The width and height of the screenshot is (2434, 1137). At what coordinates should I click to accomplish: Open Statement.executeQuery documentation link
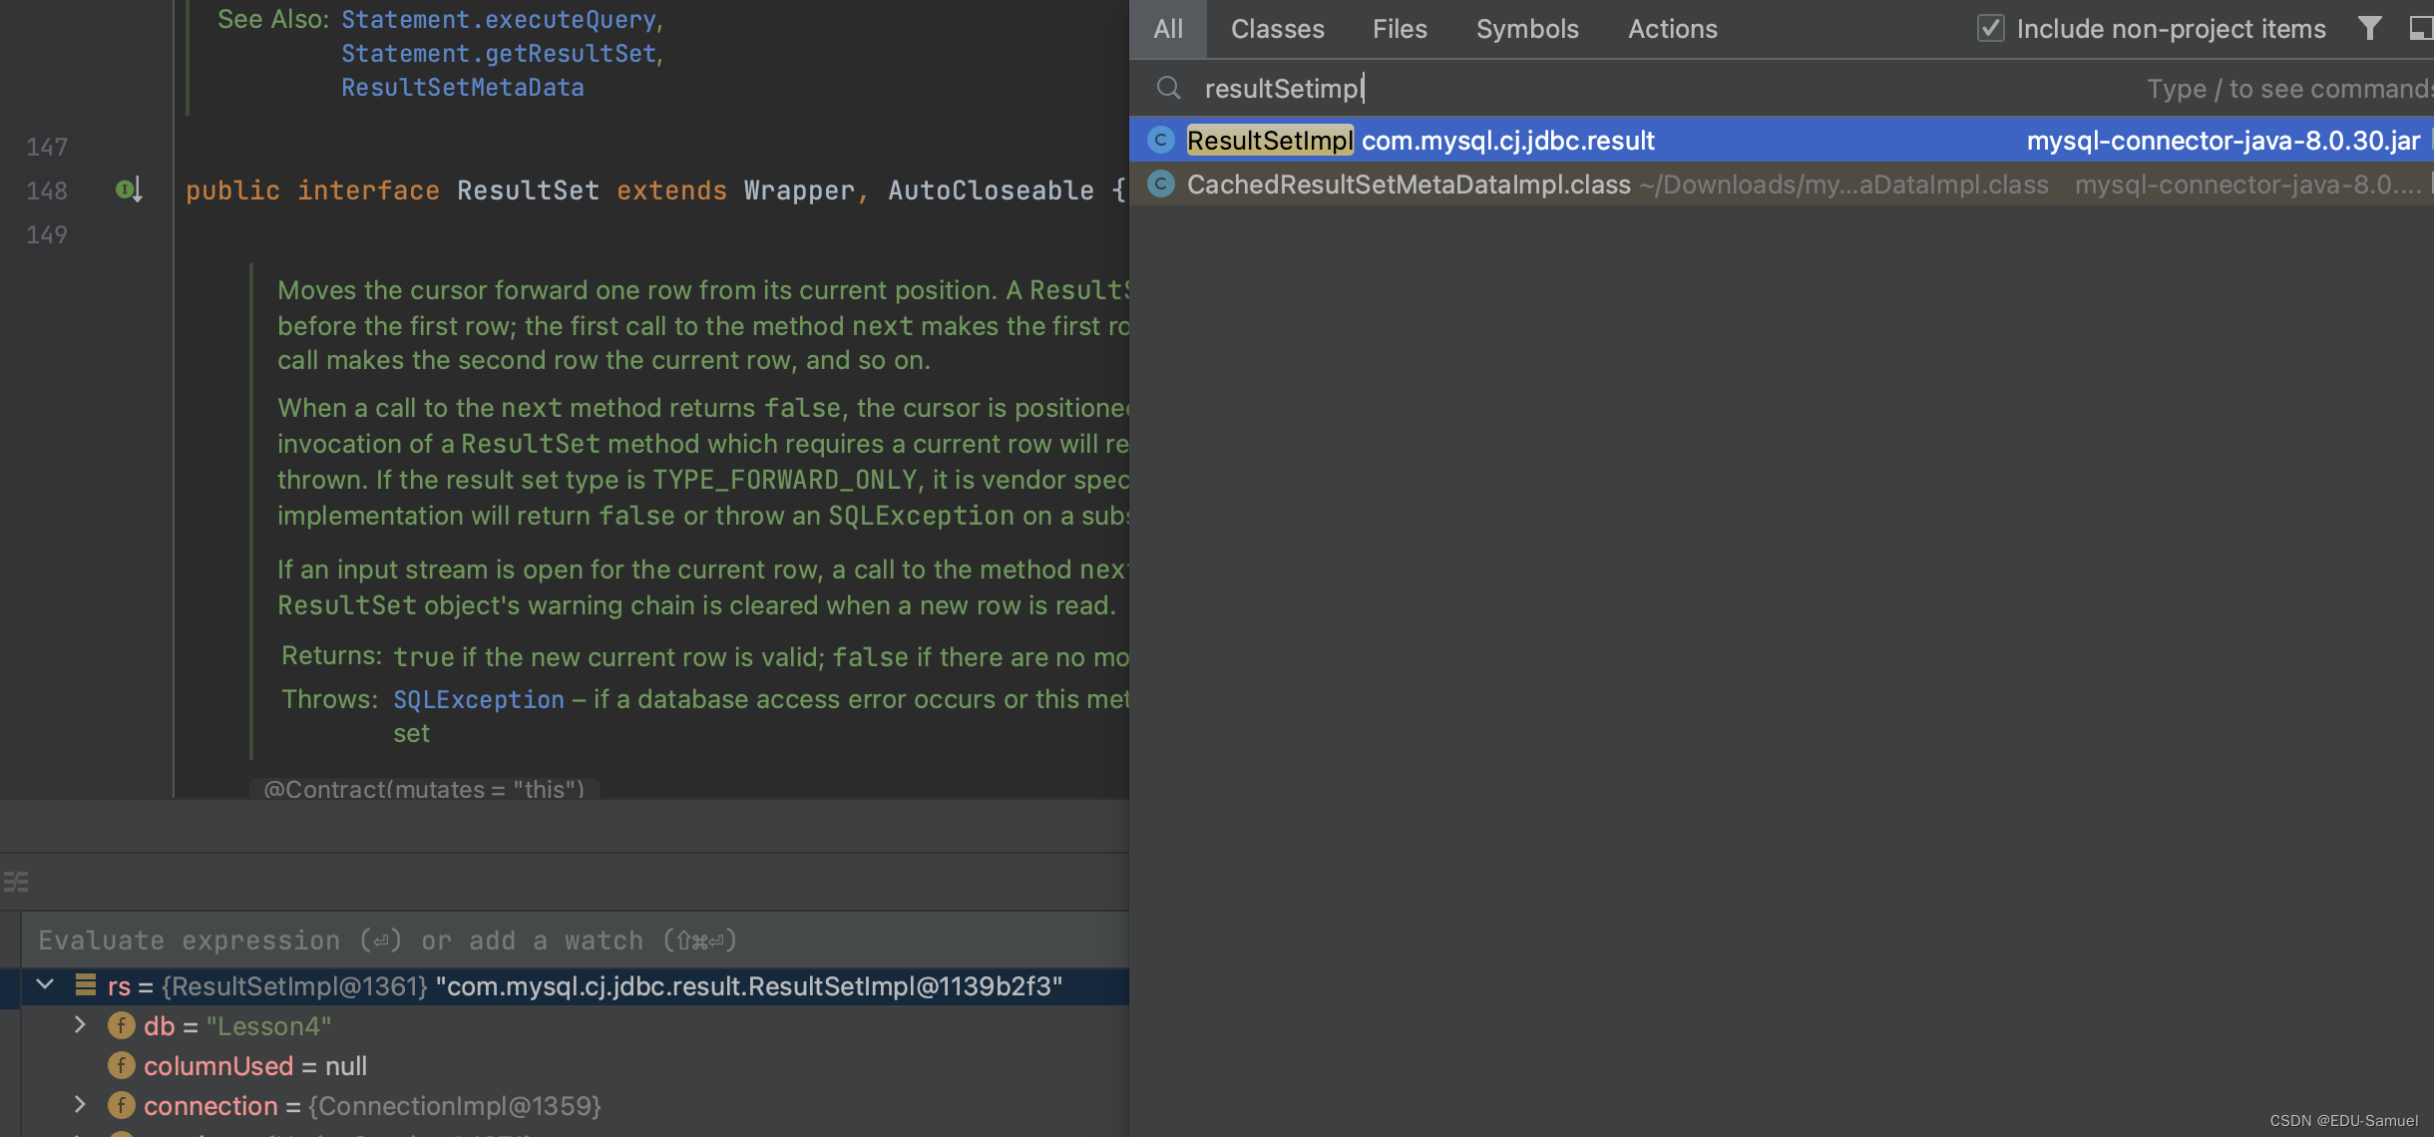click(x=499, y=20)
